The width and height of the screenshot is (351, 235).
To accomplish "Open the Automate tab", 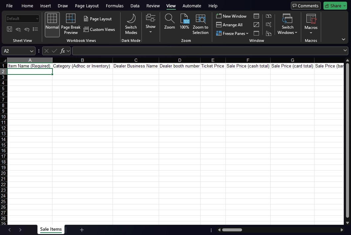I will click(192, 6).
